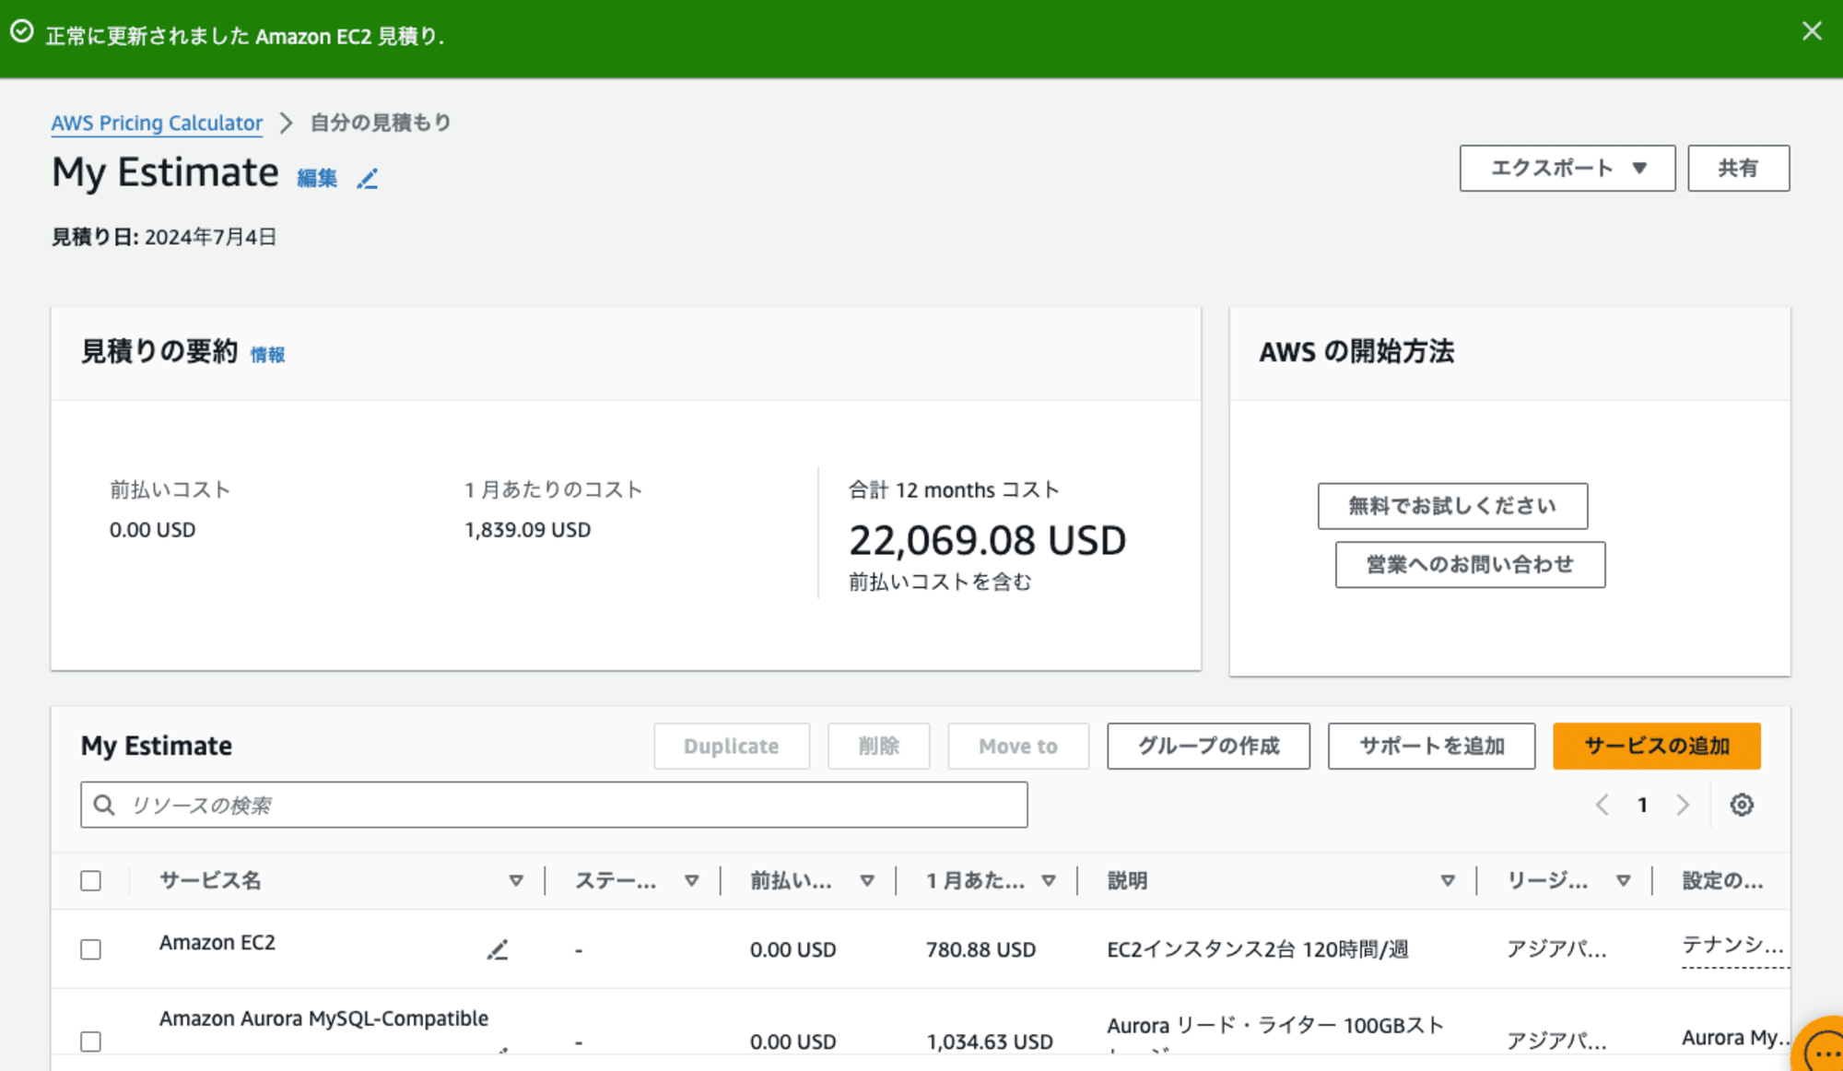This screenshot has width=1843, height=1071.
Task: Click the 削除 delete button
Action: click(878, 746)
